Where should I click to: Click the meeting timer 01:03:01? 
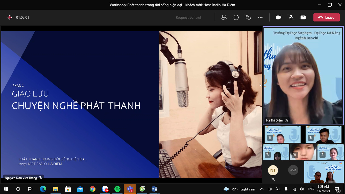[x=22, y=17]
